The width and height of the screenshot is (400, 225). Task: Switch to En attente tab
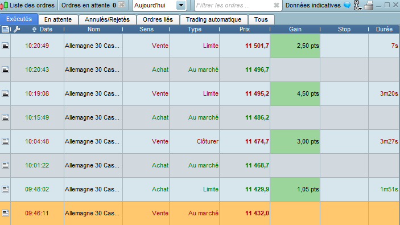tap(58, 20)
